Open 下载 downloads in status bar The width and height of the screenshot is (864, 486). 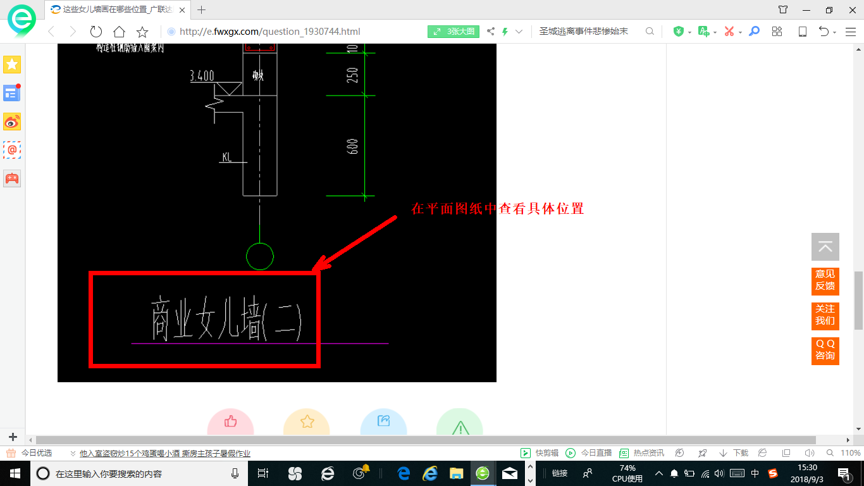tap(733, 453)
